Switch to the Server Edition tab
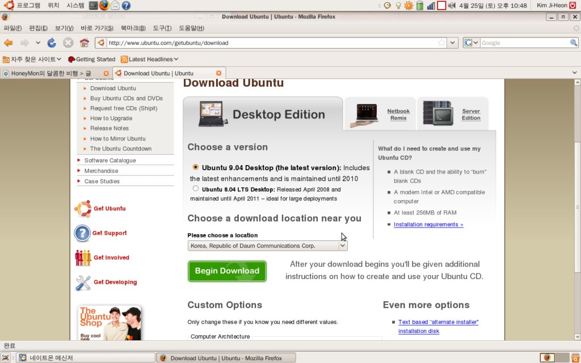581x363 pixels. [453, 115]
